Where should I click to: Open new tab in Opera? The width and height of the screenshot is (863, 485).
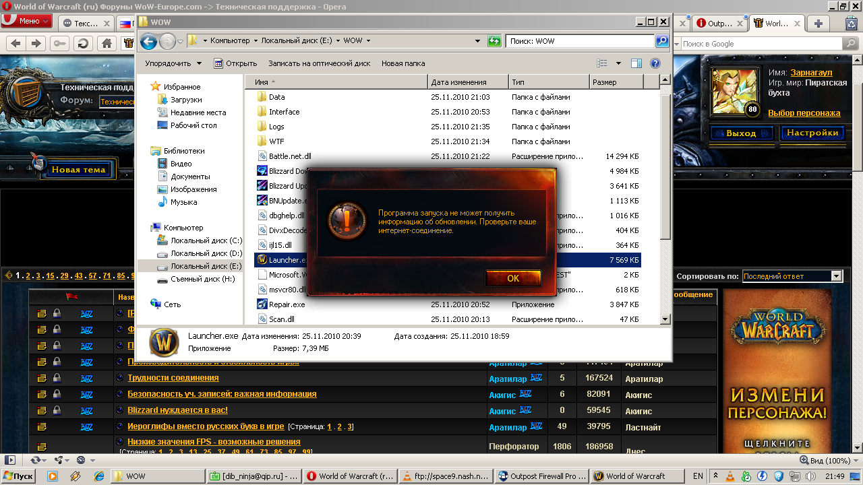click(819, 23)
